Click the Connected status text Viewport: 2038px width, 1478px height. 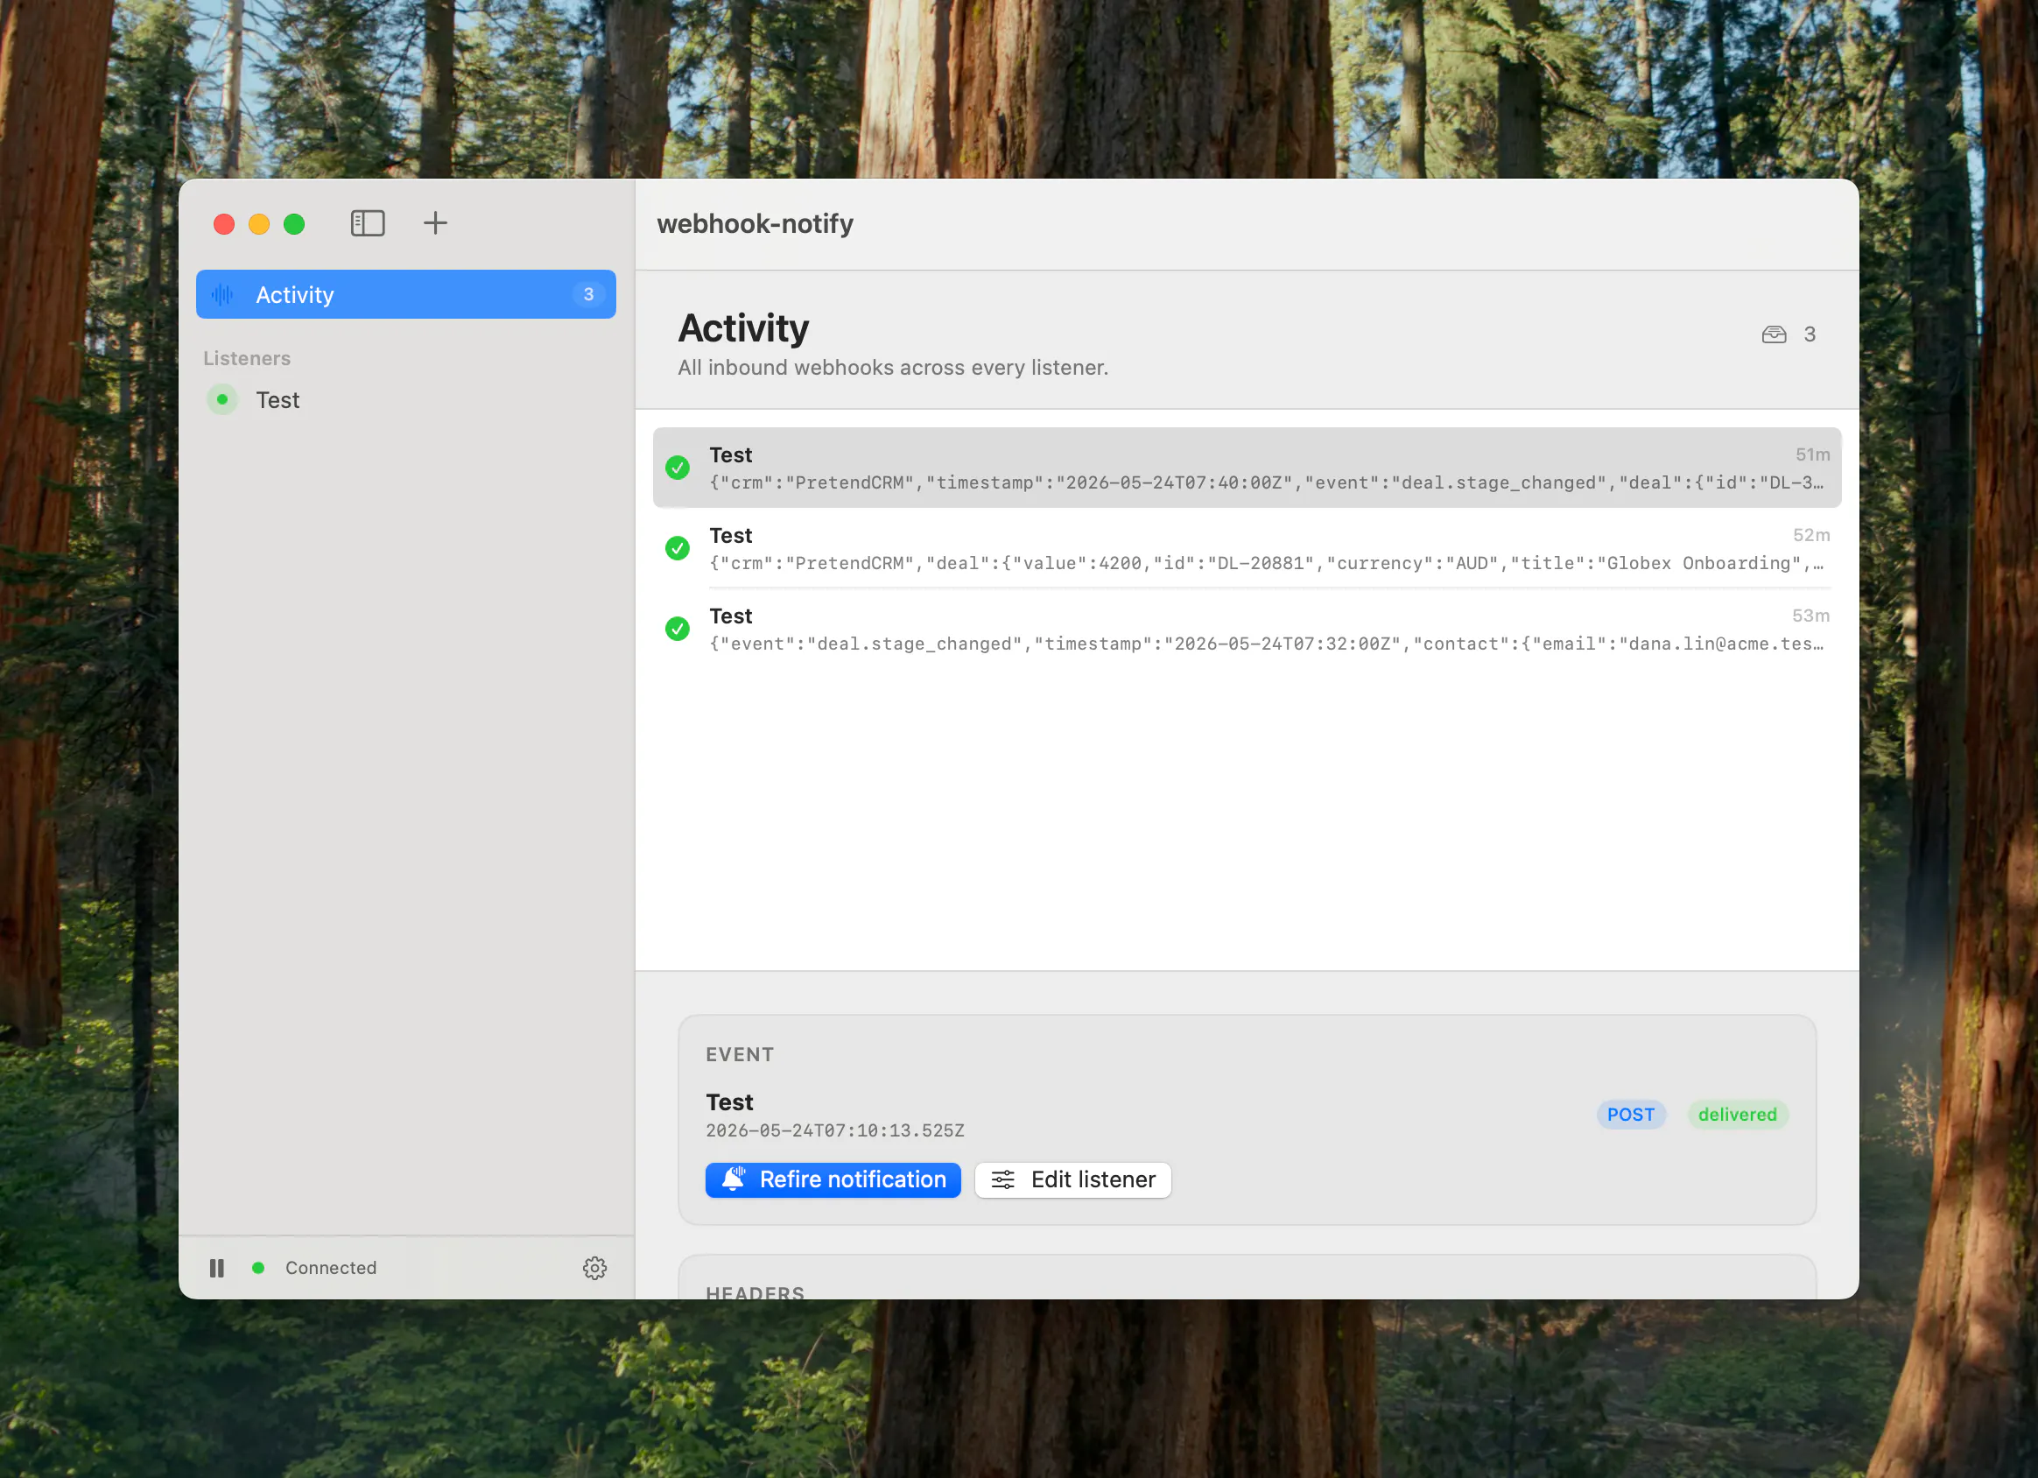pos(331,1268)
